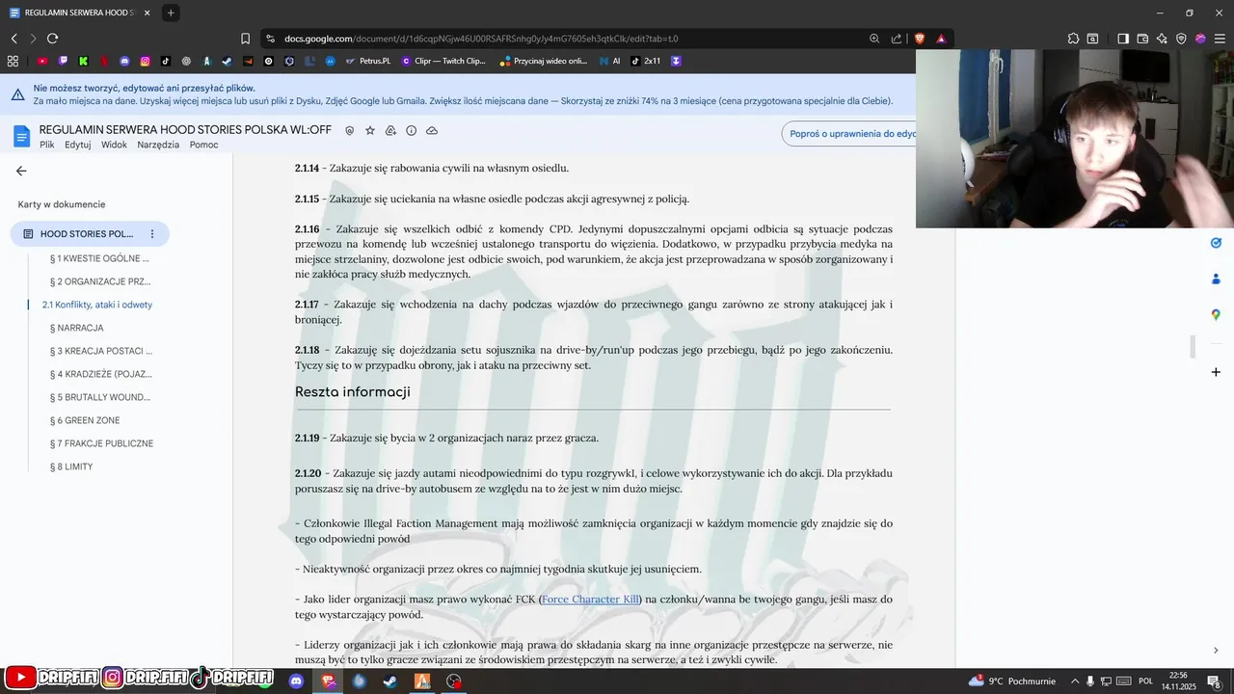
Task: Jump to 2.1 Konflikty, ataki i odwety
Action: pyautogui.click(x=97, y=305)
